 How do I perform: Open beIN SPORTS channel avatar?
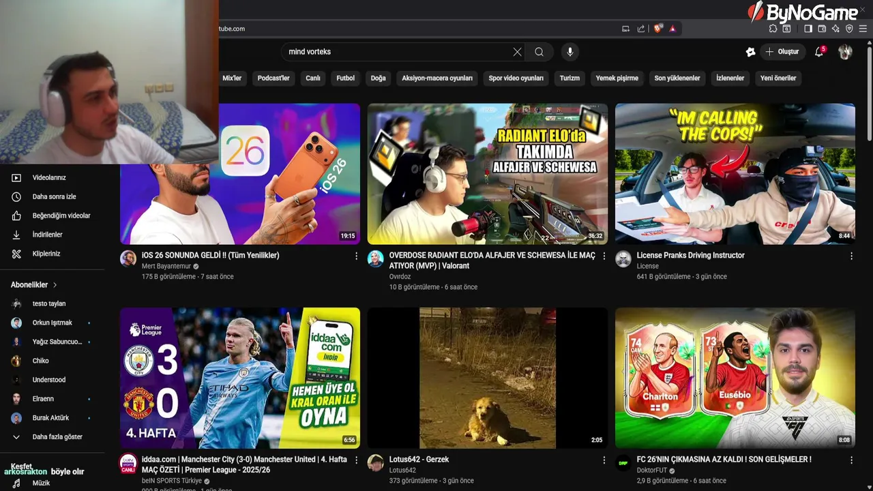128,463
